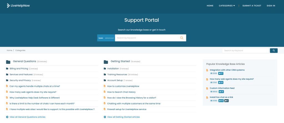This screenshot has height=123, width=284.
Task: Click the hero Search by Keyword field
Action: pos(147,38)
